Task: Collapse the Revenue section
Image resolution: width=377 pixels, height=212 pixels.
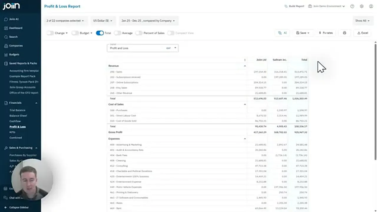Action: (x=245, y=66)
